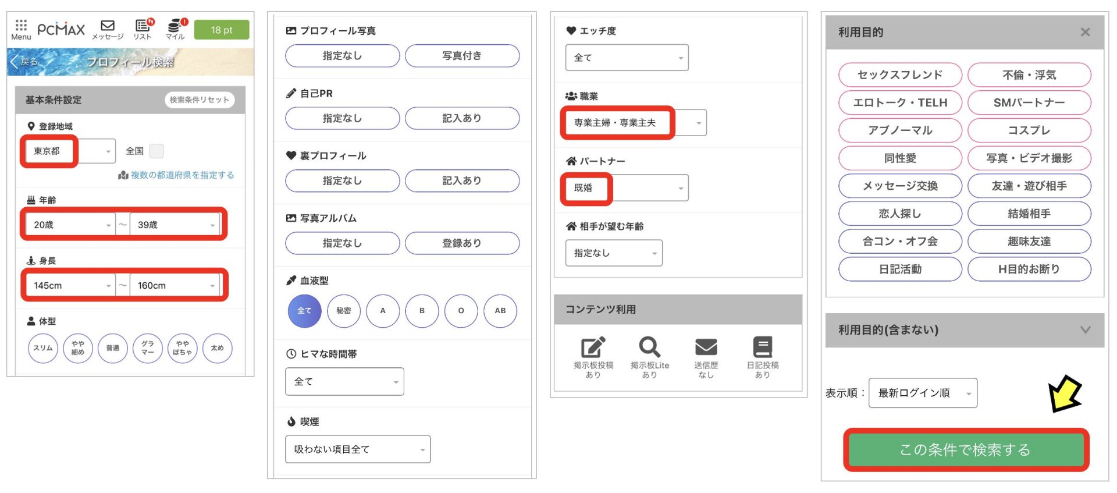
Task: Check the 全国 checkbox
Action: pos(156,151)
